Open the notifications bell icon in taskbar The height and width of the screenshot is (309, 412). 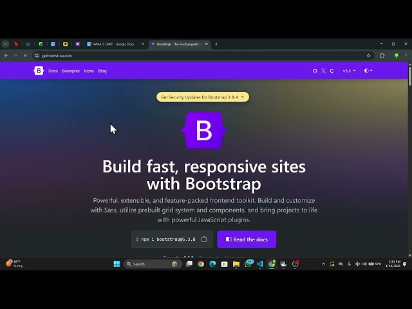405,264
